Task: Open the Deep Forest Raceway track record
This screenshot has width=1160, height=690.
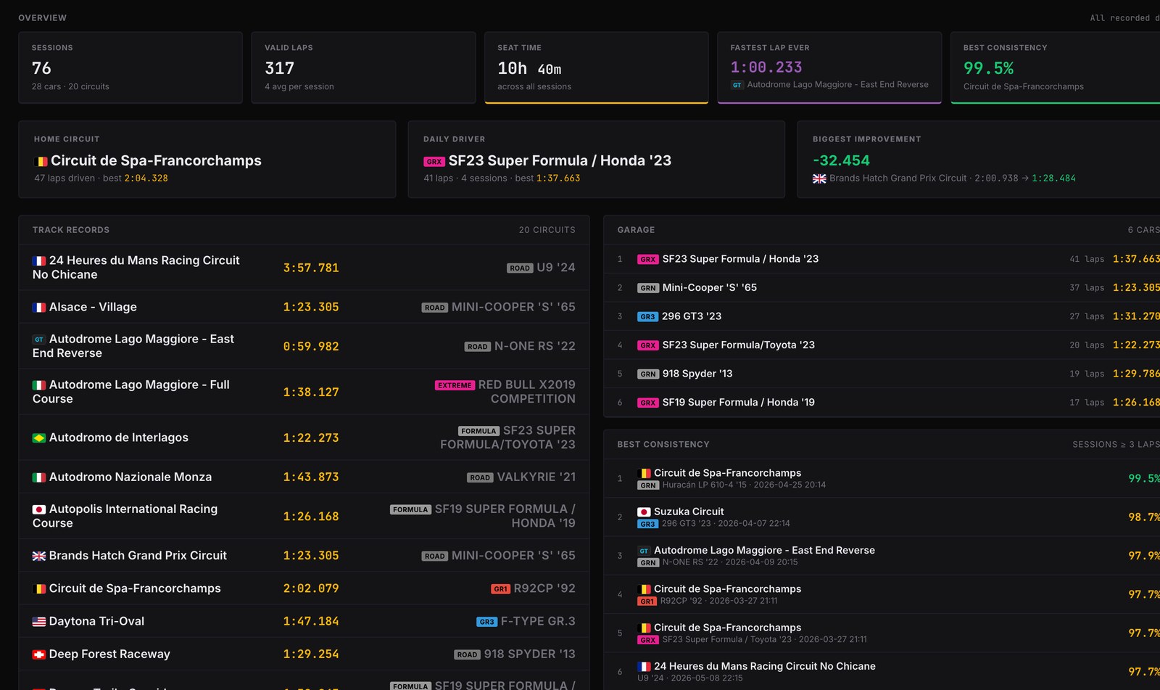Action: [304, 654]
